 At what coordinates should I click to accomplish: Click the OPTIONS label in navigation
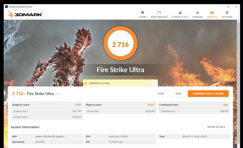tap(227, 17)
